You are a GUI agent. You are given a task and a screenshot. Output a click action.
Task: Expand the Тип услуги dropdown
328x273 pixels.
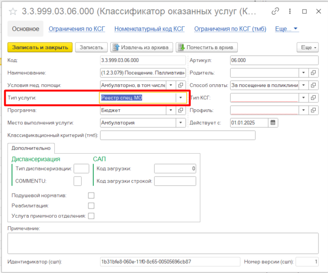pos(181,97)
